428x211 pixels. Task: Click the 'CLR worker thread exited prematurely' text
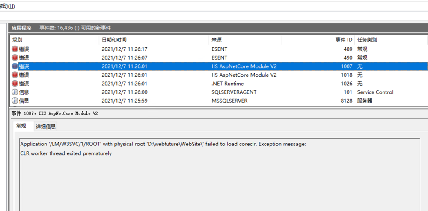pos(66,153)
